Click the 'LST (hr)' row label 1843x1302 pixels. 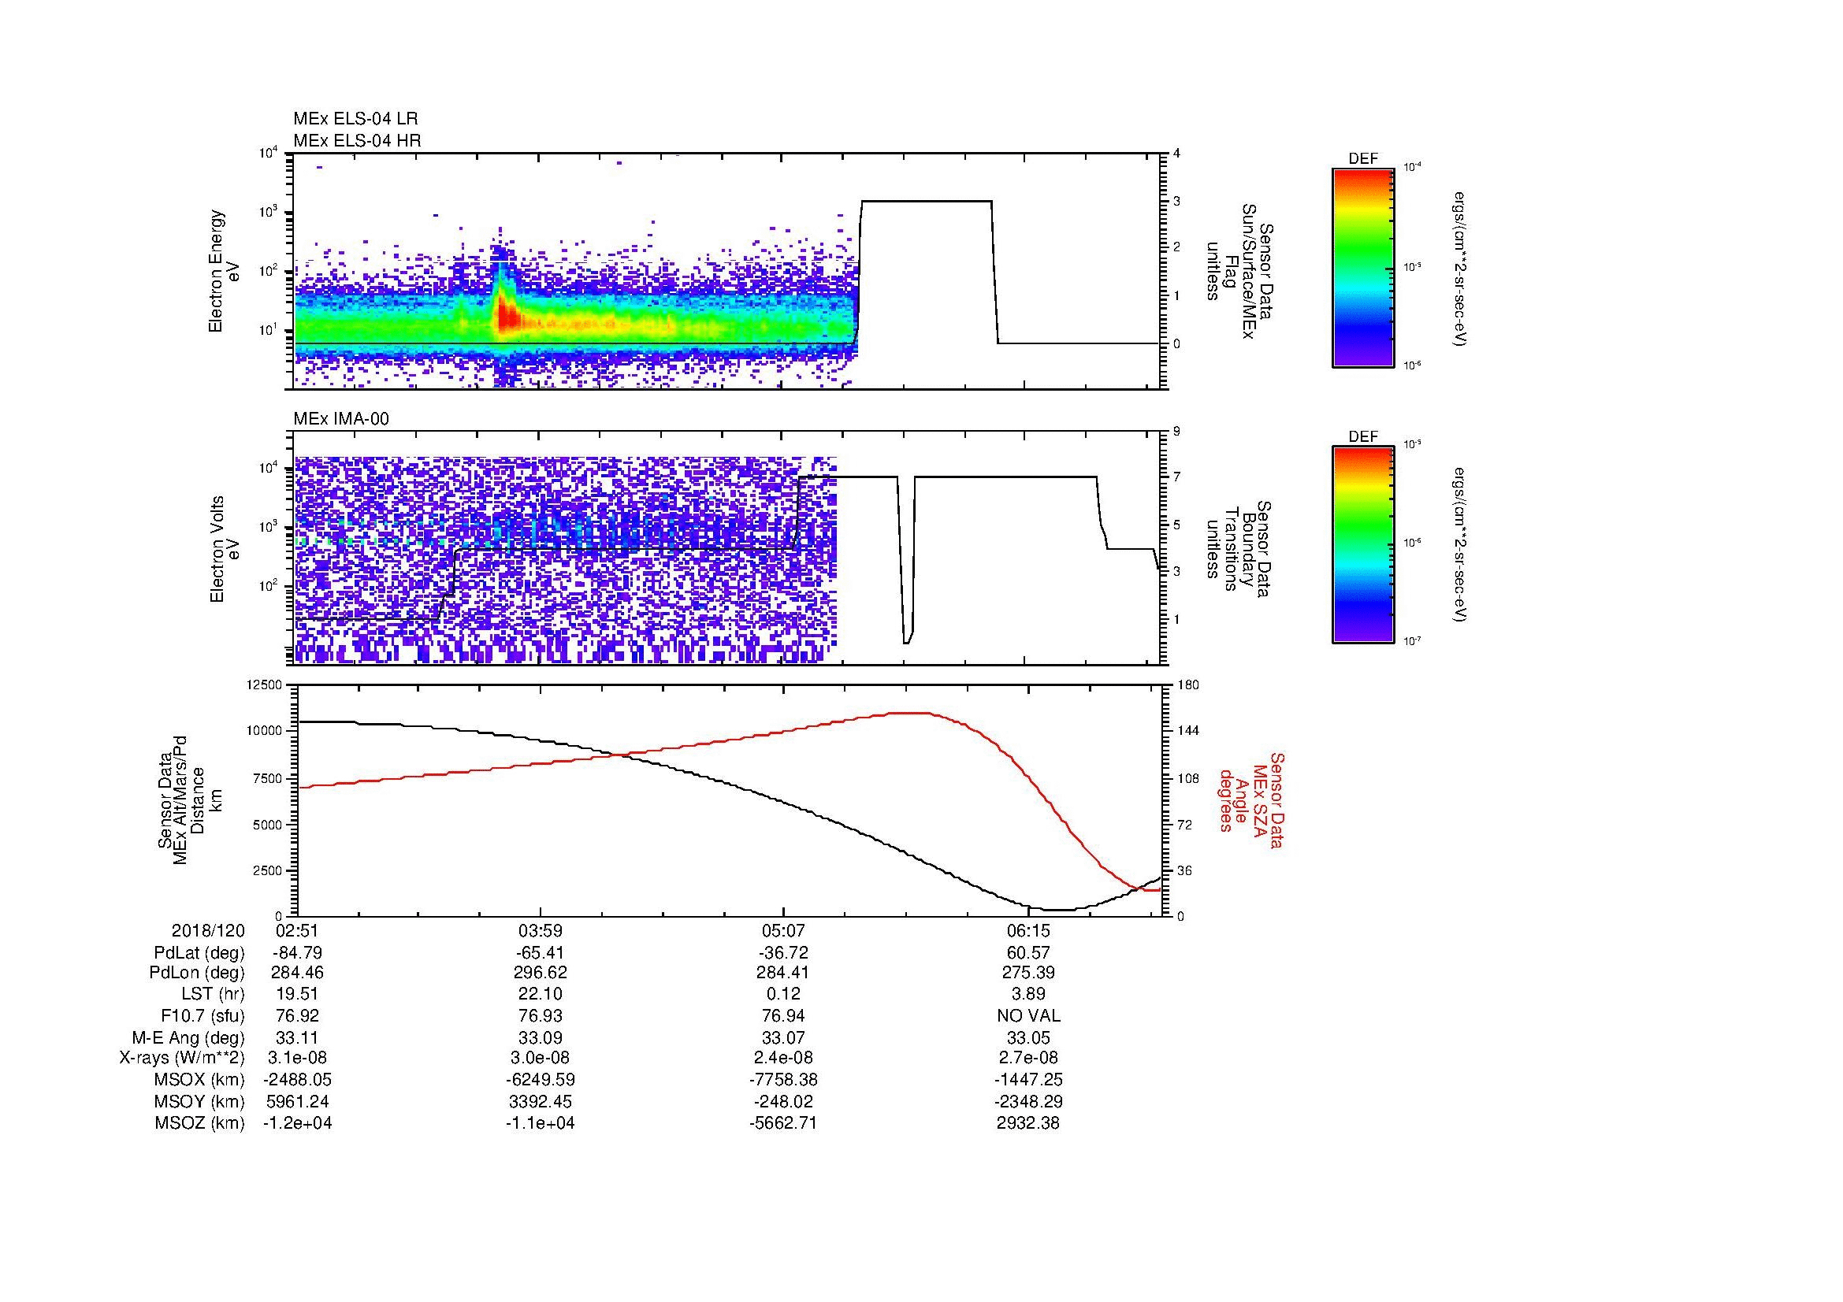point(214,995)
